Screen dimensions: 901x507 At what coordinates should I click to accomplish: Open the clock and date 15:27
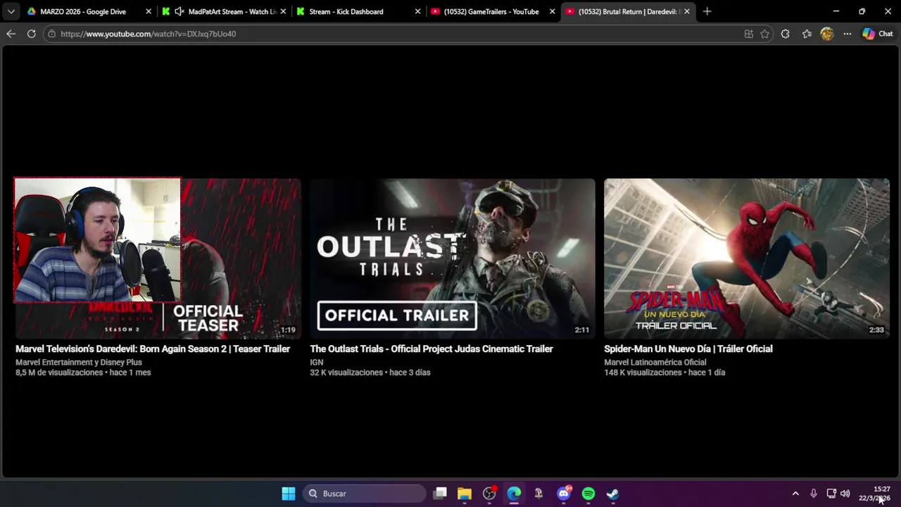pos(875,494)
